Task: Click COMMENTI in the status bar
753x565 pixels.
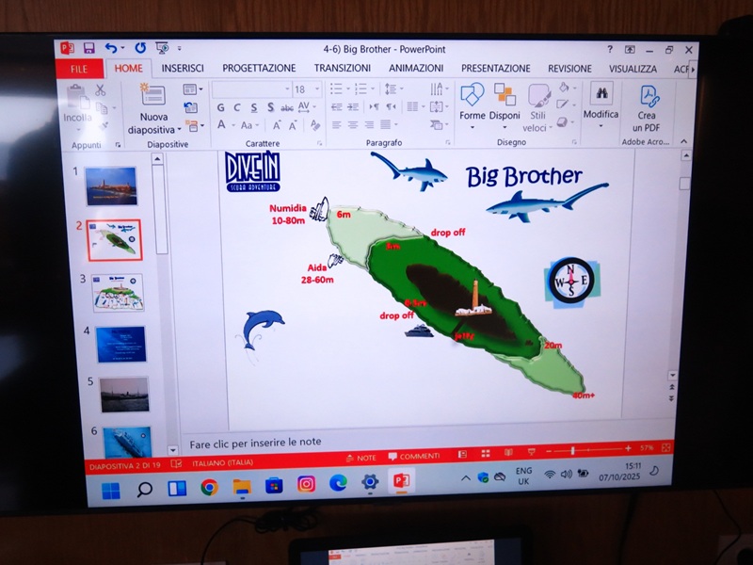Action: [413, 456]
